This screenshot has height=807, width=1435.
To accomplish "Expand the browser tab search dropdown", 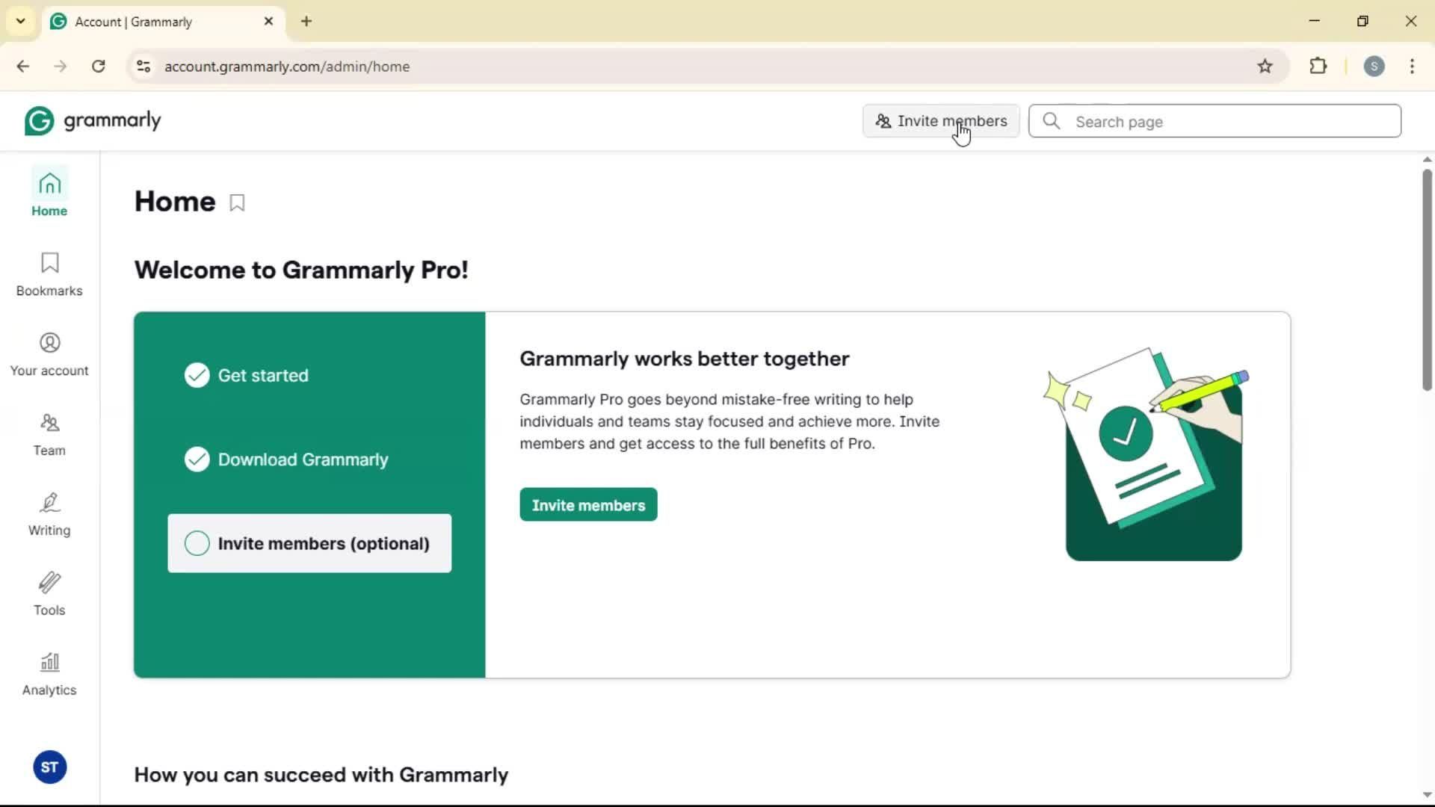I will (20, 21).
